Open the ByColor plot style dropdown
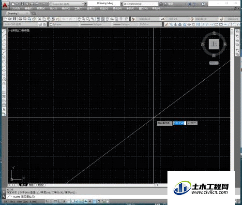 (x=150, y=24)
